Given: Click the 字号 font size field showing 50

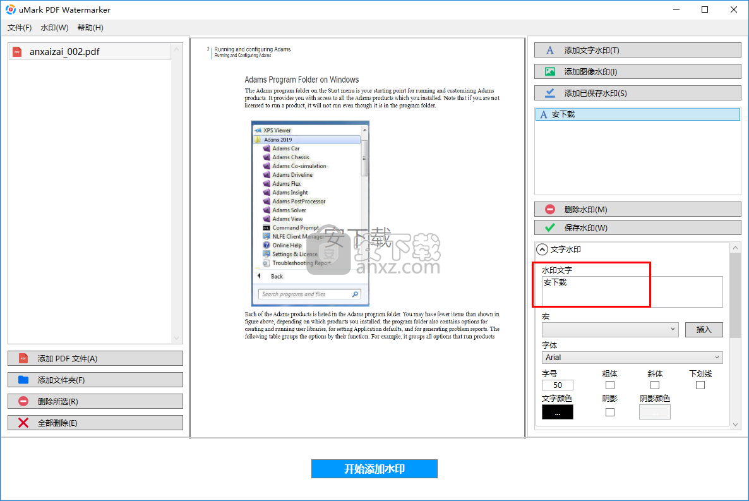Looking at the screenshot, I should (x=558, y=385).
